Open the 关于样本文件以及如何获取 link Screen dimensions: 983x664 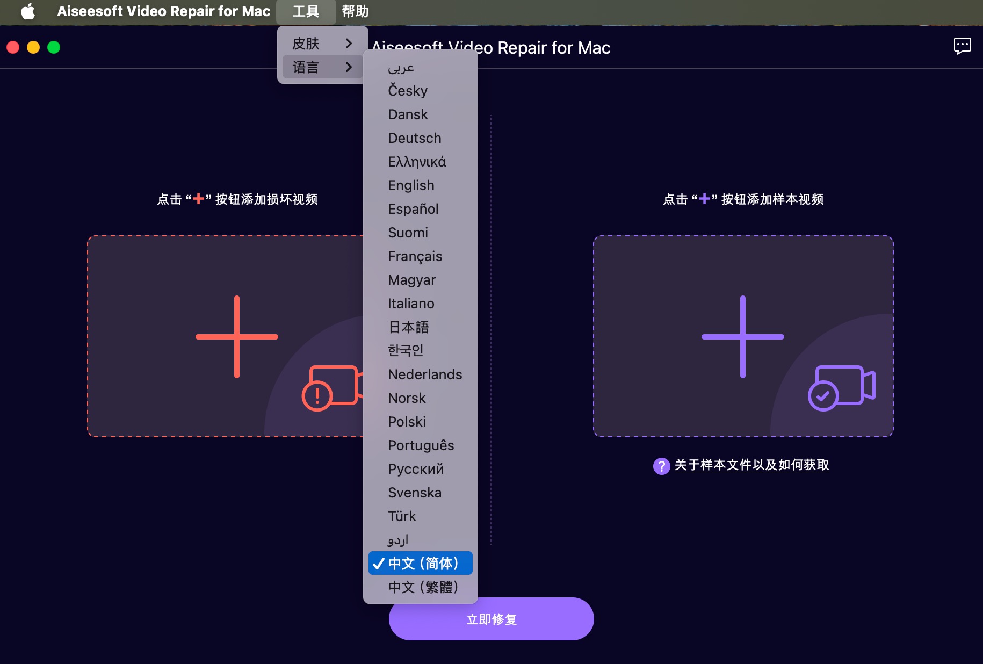pos(751,465)
